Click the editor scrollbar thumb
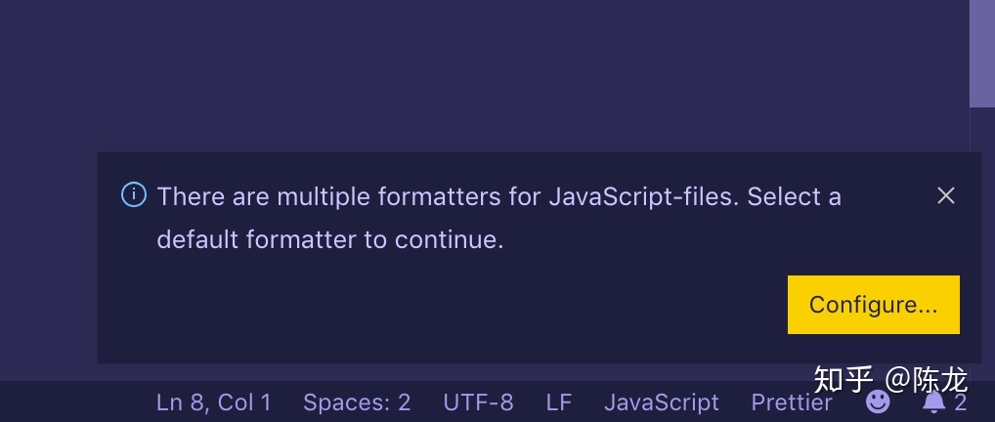 (981, 54)
